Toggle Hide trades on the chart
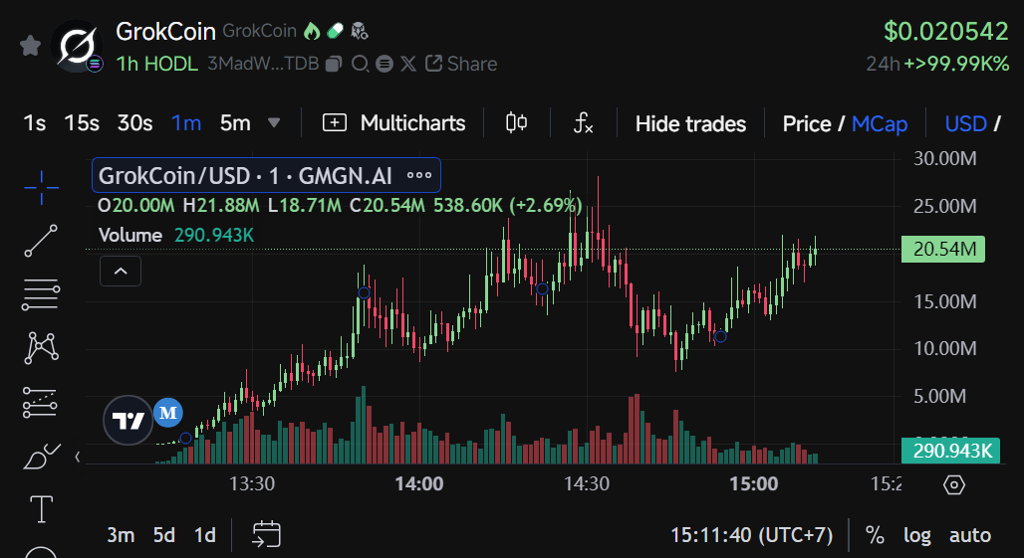Image resolution: width=1024 pixels, height=558 pixels. click(x=690, y=124)
